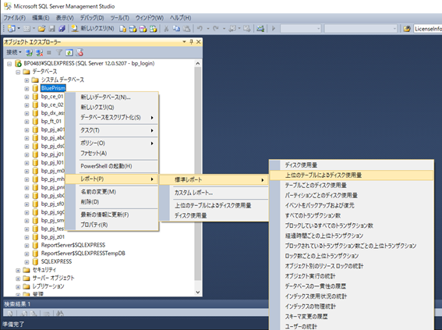Expand the bp_ft_01 database node
The height and width of the screenshot is (330, 442).
(x=27, y=122)
